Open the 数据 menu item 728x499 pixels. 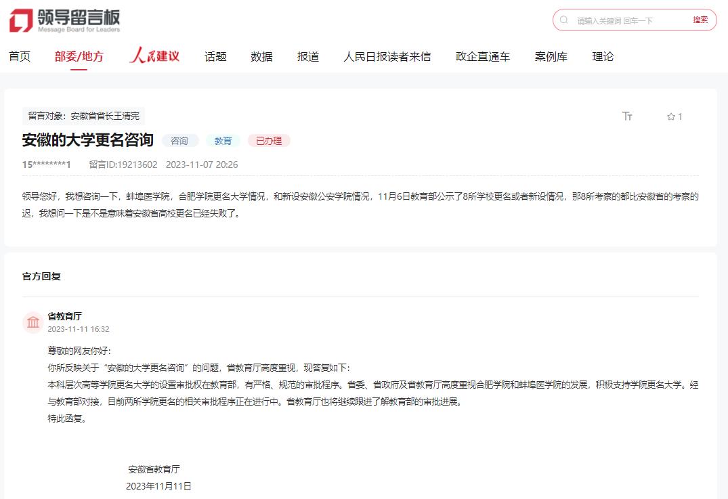pyautogui.click(x=261, y=57)
